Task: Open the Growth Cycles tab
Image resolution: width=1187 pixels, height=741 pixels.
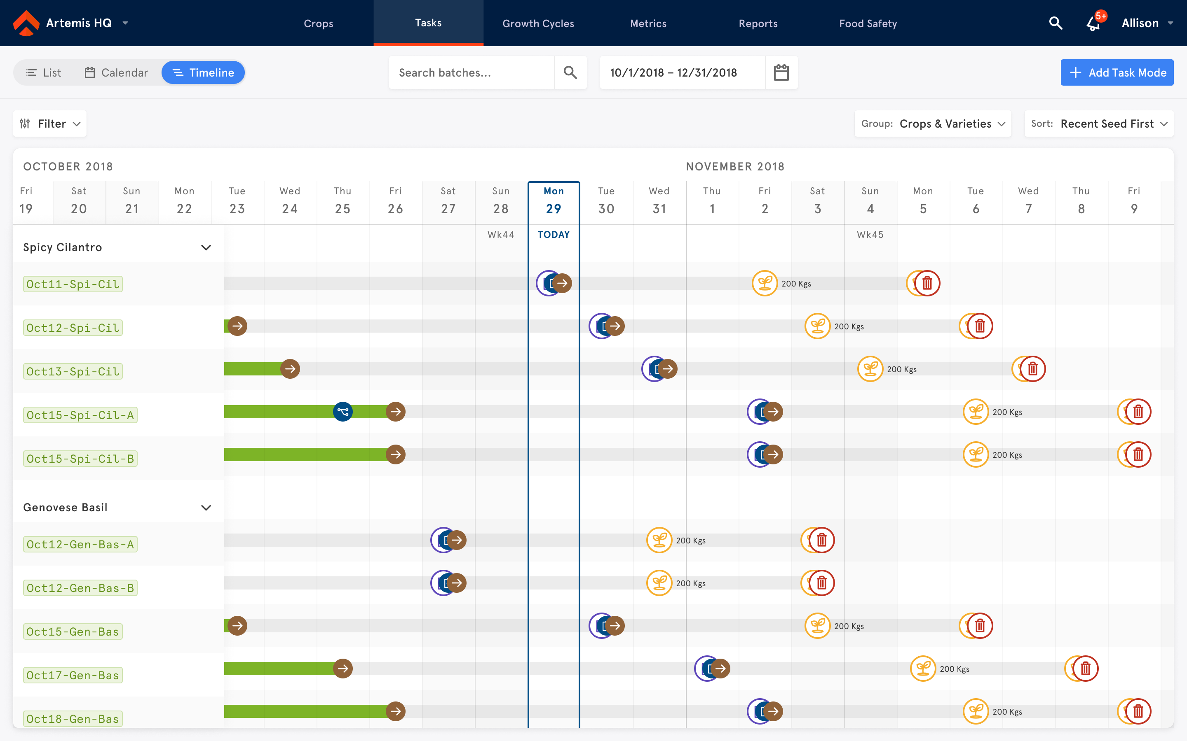Action: pyautogui.click(x=538, y=23)
